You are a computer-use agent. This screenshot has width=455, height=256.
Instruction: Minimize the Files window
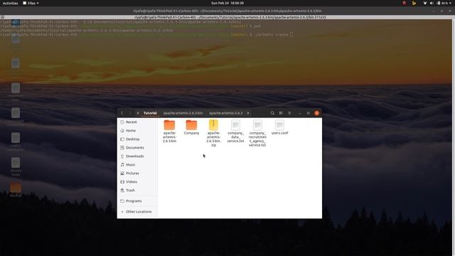pos(299,113)
